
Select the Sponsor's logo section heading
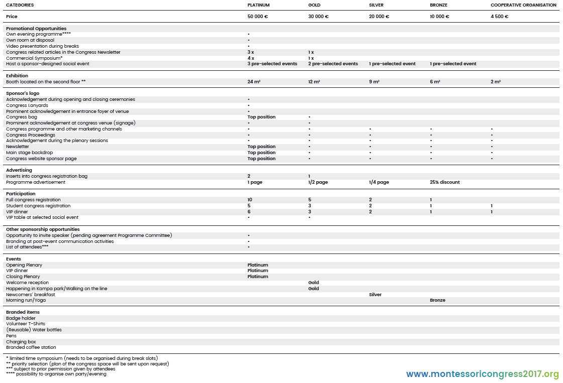click(x=23, y=93)
